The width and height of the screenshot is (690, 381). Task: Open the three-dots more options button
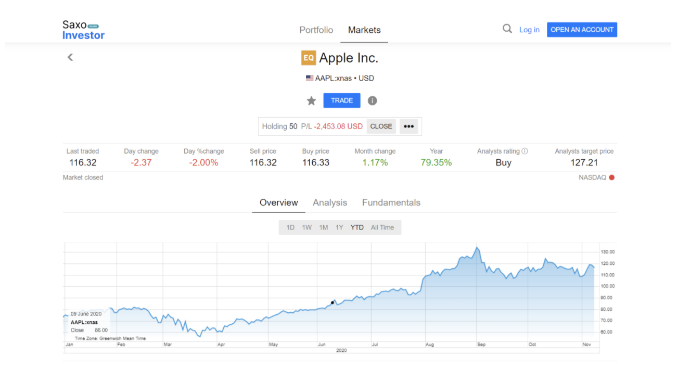click(408, 126)
